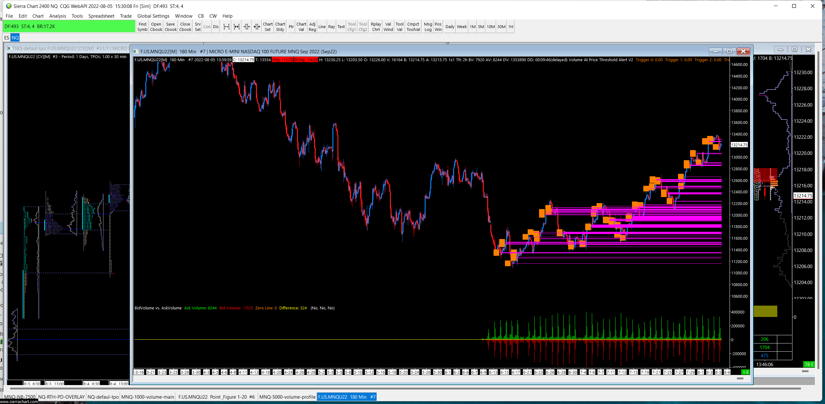Open the Analysis menu
Screen dimensions: 825x404
(57, 16)
